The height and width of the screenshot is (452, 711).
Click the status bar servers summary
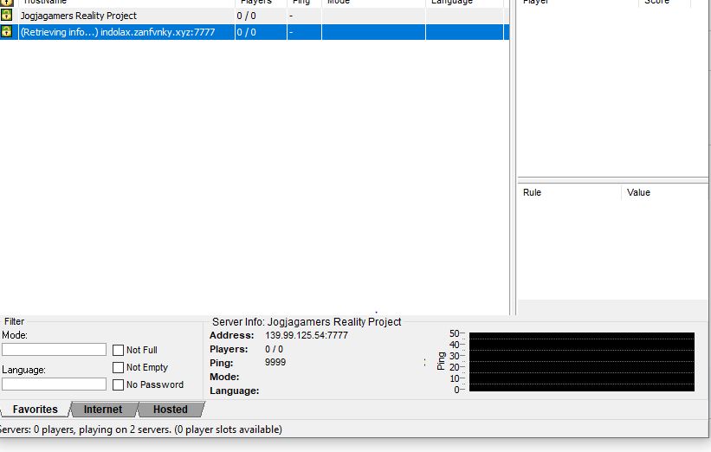point(141,429)
